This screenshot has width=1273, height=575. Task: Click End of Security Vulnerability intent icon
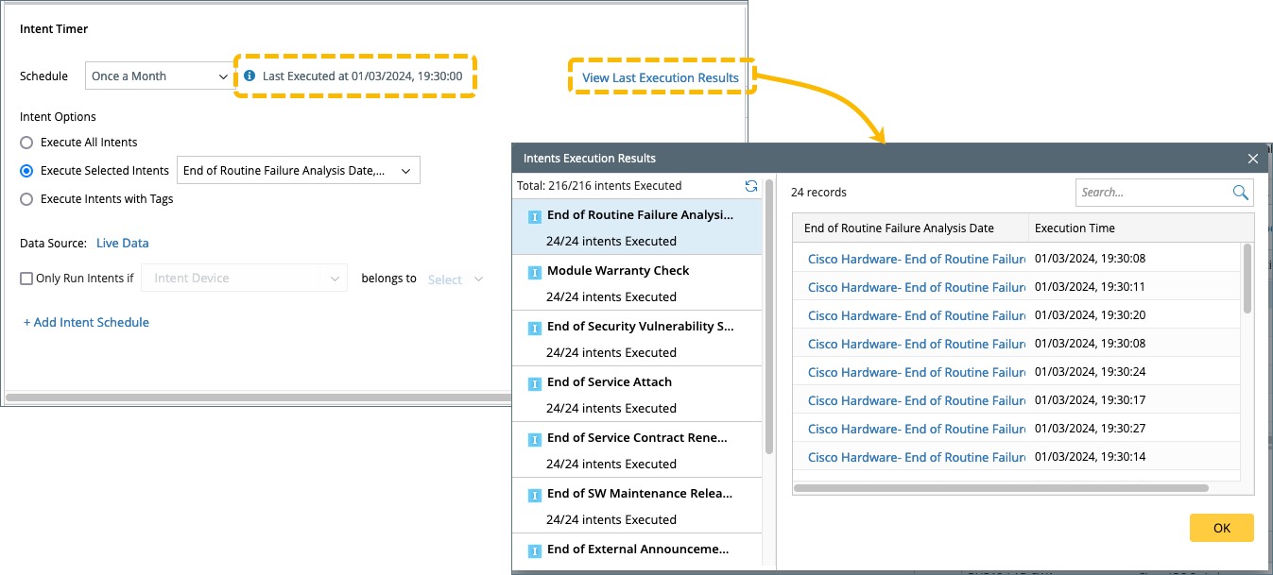(534, 329)
